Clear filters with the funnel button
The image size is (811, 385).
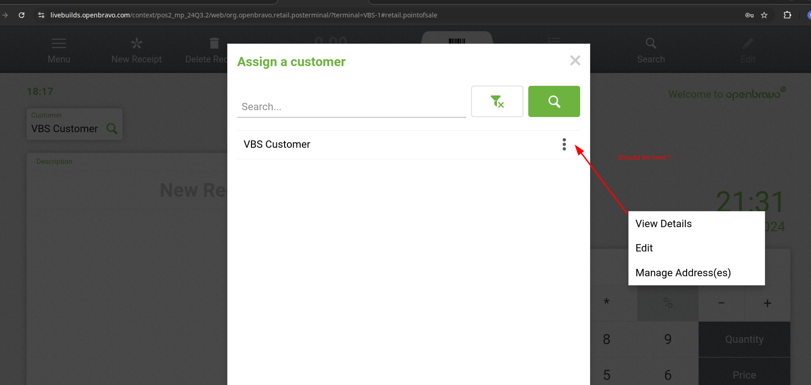497,101
